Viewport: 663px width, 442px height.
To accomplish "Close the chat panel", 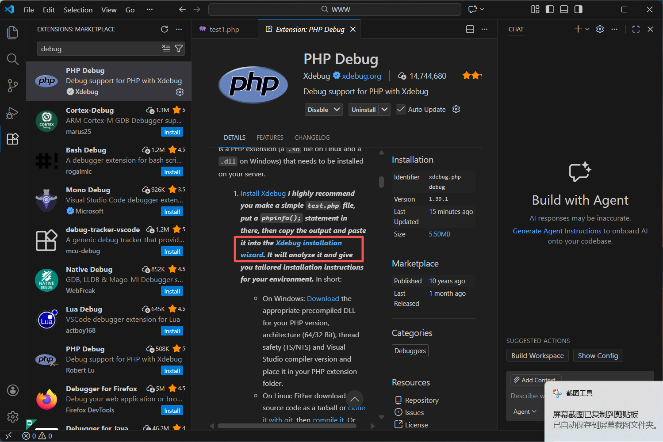I will click(650, 29).
